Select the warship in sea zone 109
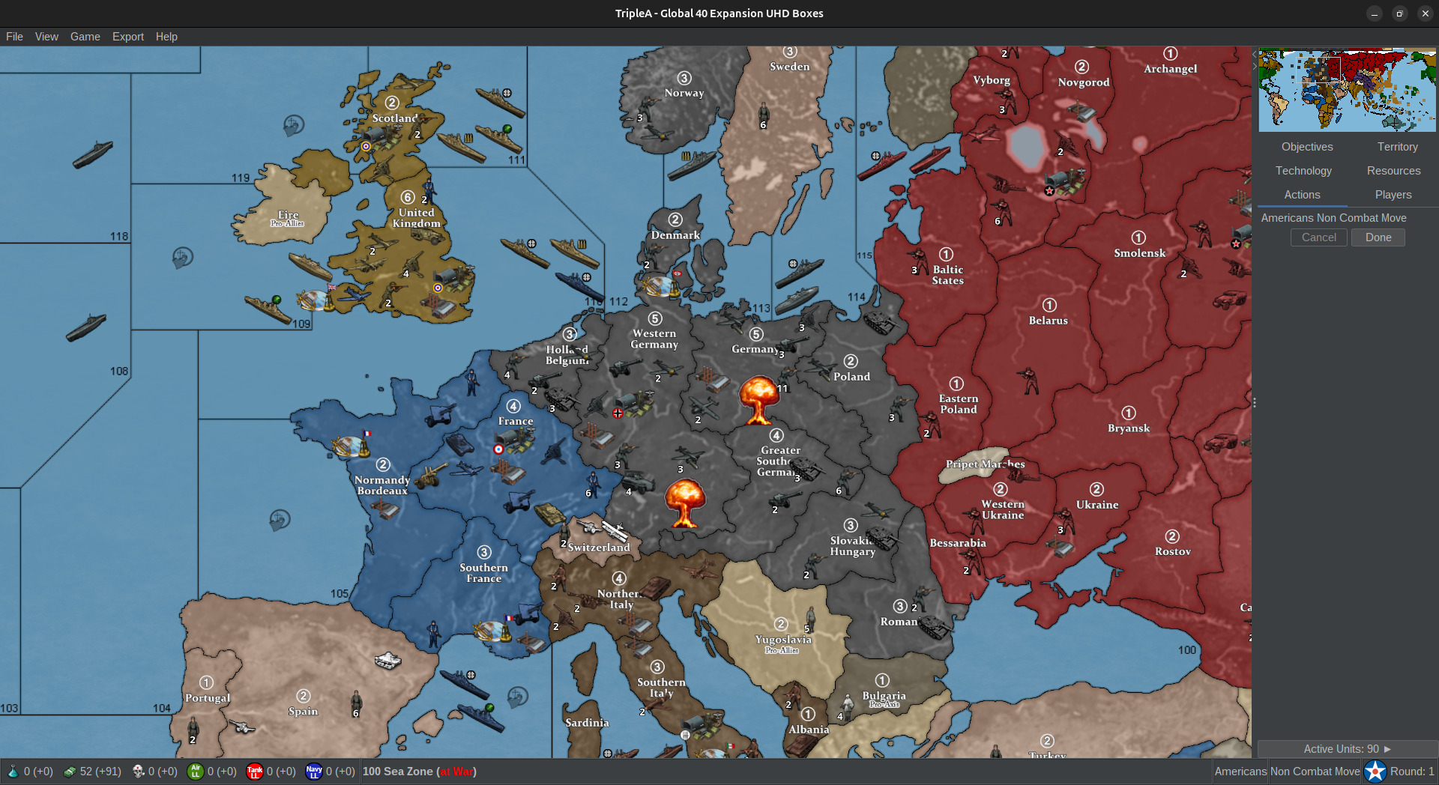Screen dimensions: 1439x785 pos(268,308)
